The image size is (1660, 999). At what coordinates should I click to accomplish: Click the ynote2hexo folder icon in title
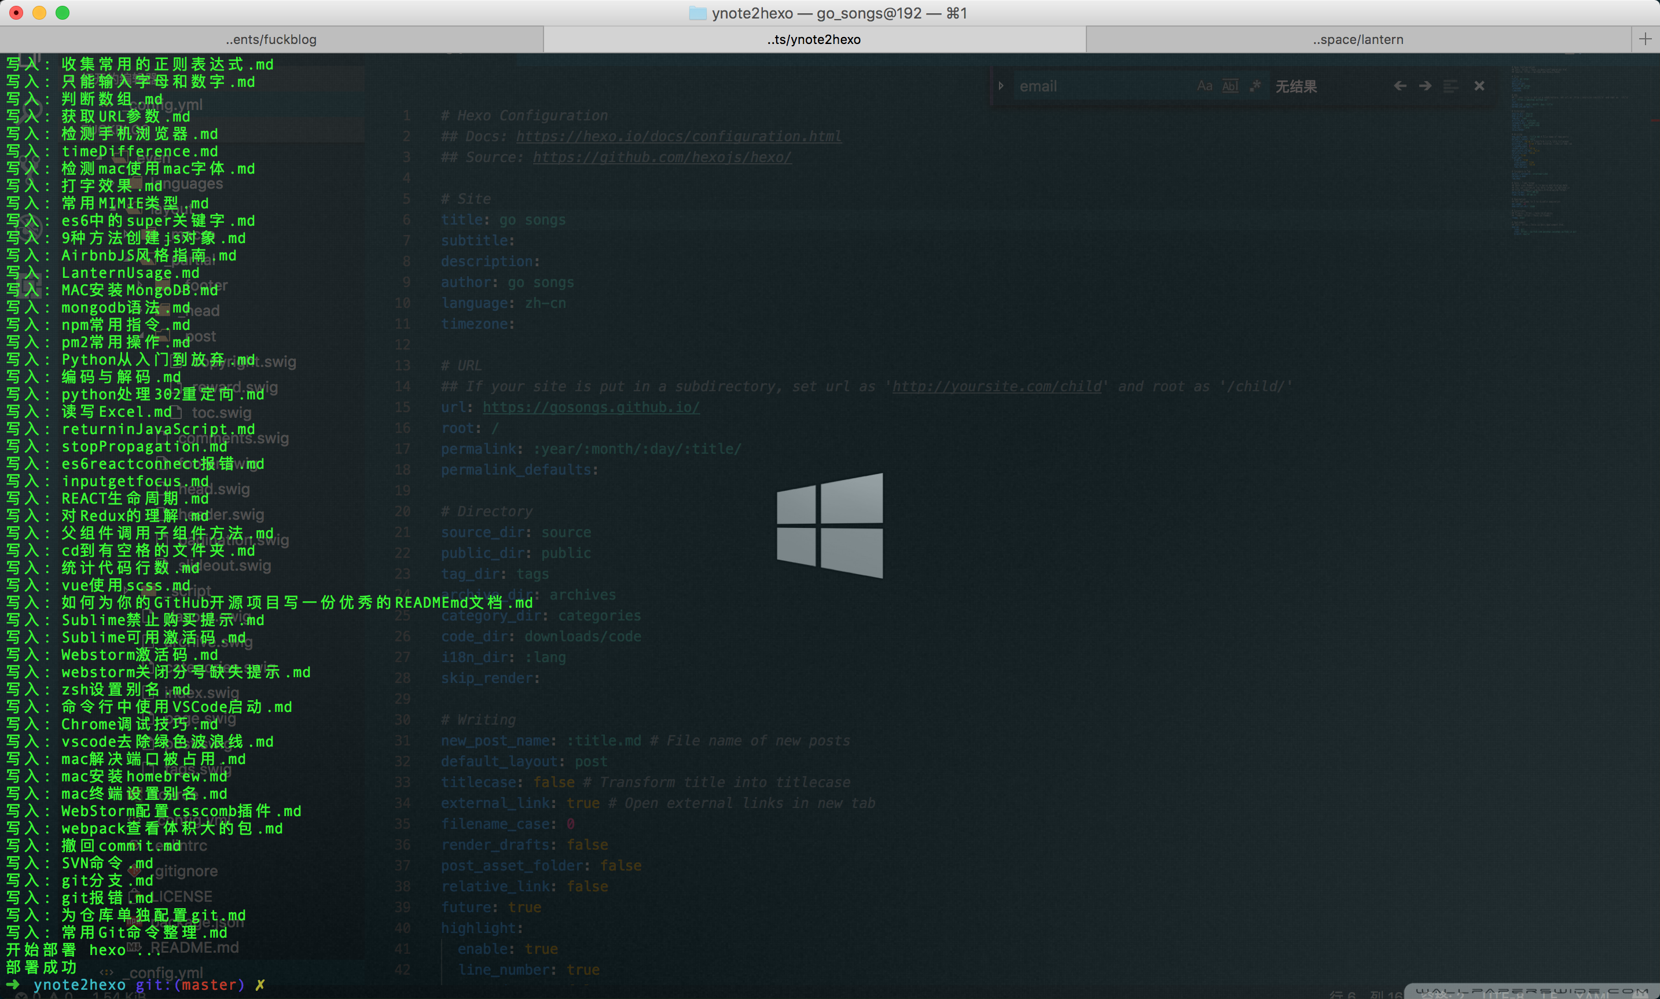coord(697,13)
